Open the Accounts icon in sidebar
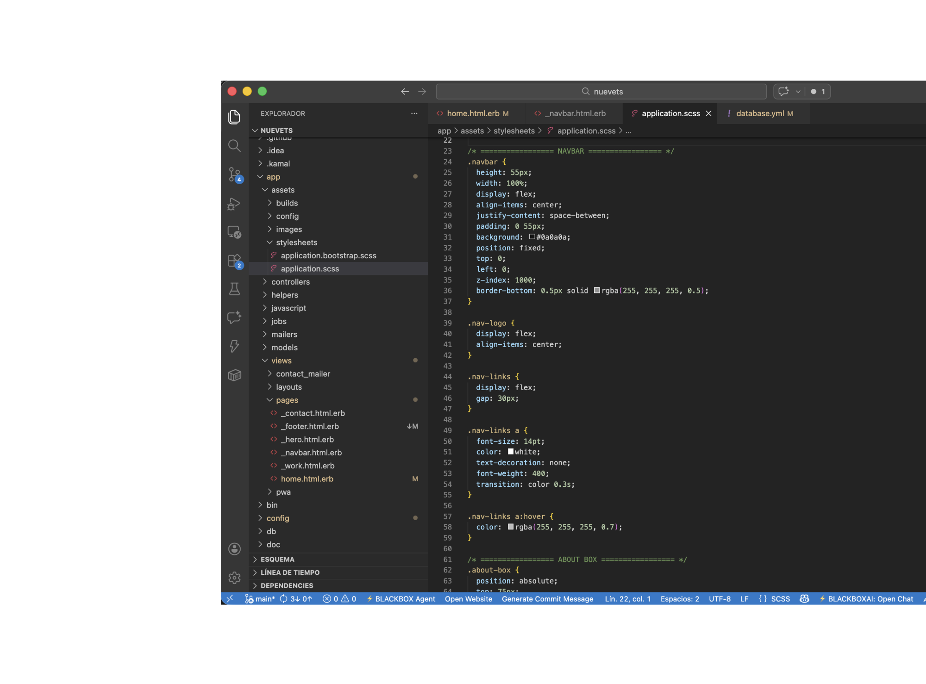Viewport: 926px width, 684px height. pyautogui.click(x=234, y=549)
